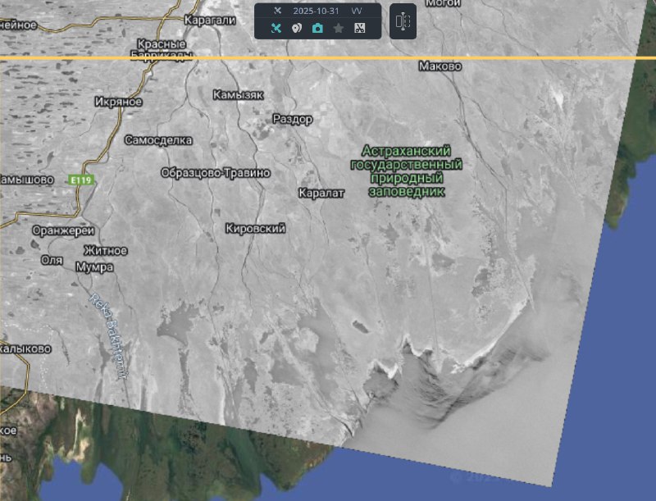The image size is (656, 501).
Task: Open the 2025-10-31 date selector
Action: 316,11
